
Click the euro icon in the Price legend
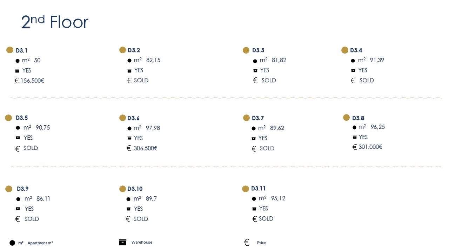[247, 243]
